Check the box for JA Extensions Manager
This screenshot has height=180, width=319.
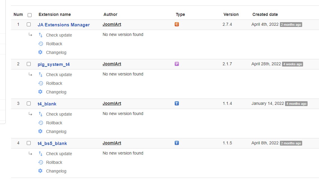(x=29, y=25)
